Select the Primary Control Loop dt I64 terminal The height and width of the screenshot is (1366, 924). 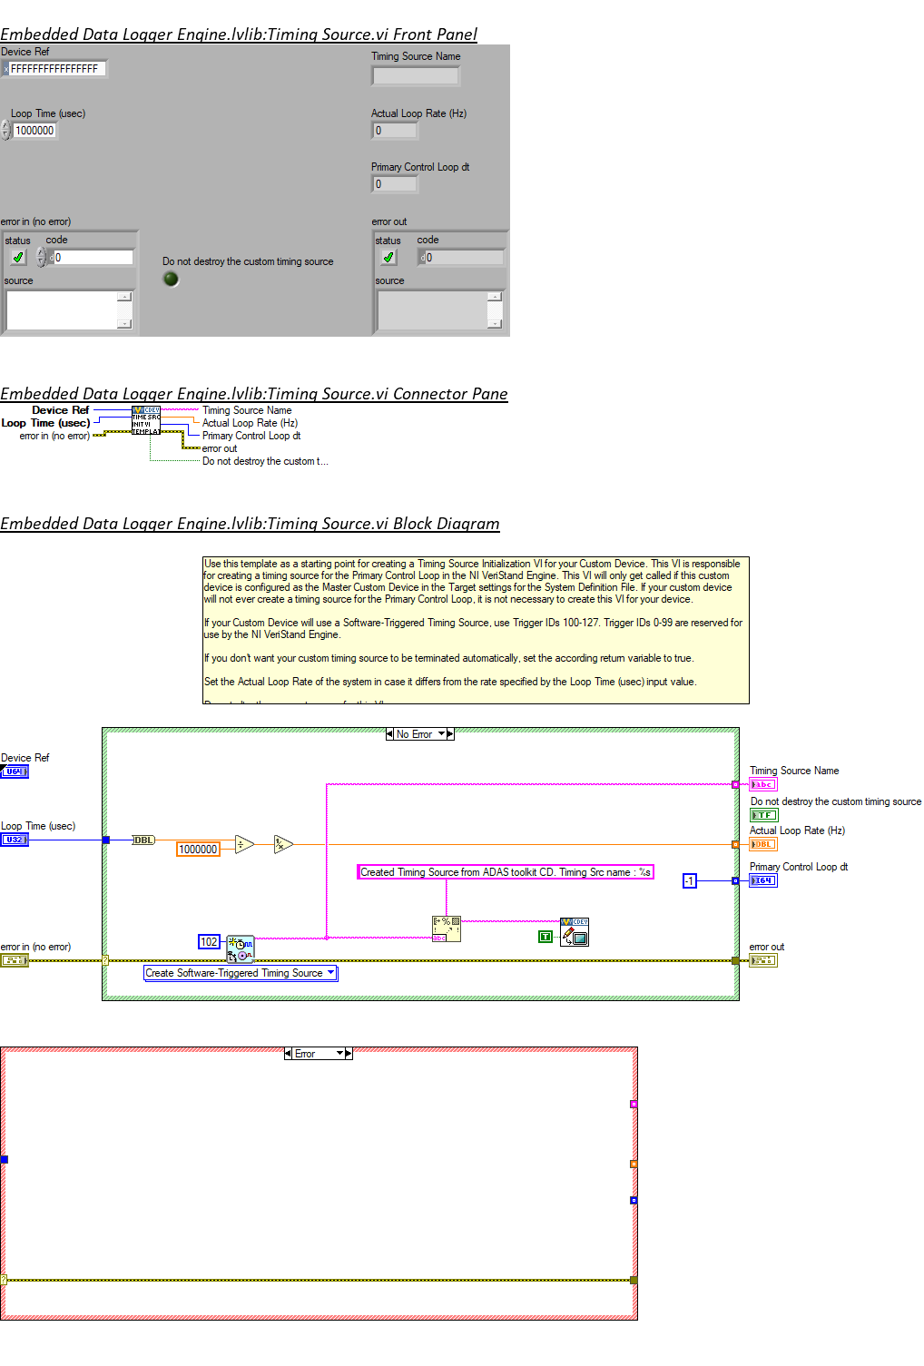(763, 880)
